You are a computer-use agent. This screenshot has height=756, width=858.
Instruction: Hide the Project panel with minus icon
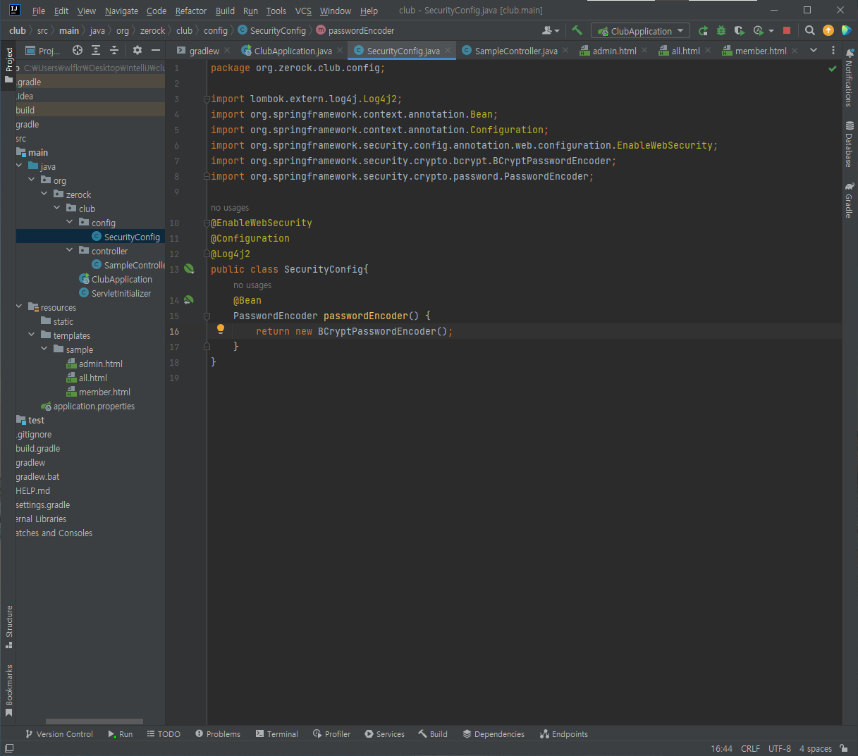click(x=156, y=50)
